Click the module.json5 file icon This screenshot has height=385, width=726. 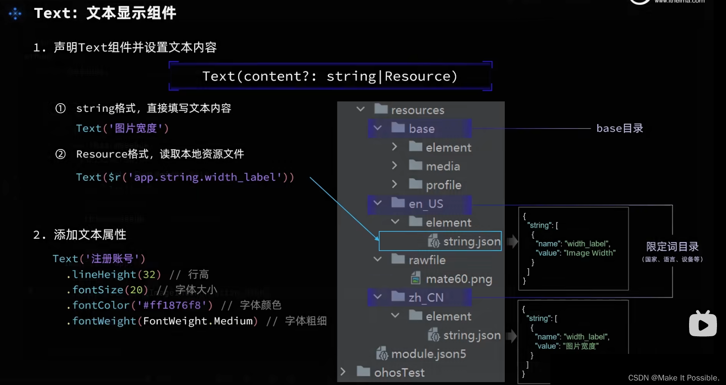tap(382, 353)
